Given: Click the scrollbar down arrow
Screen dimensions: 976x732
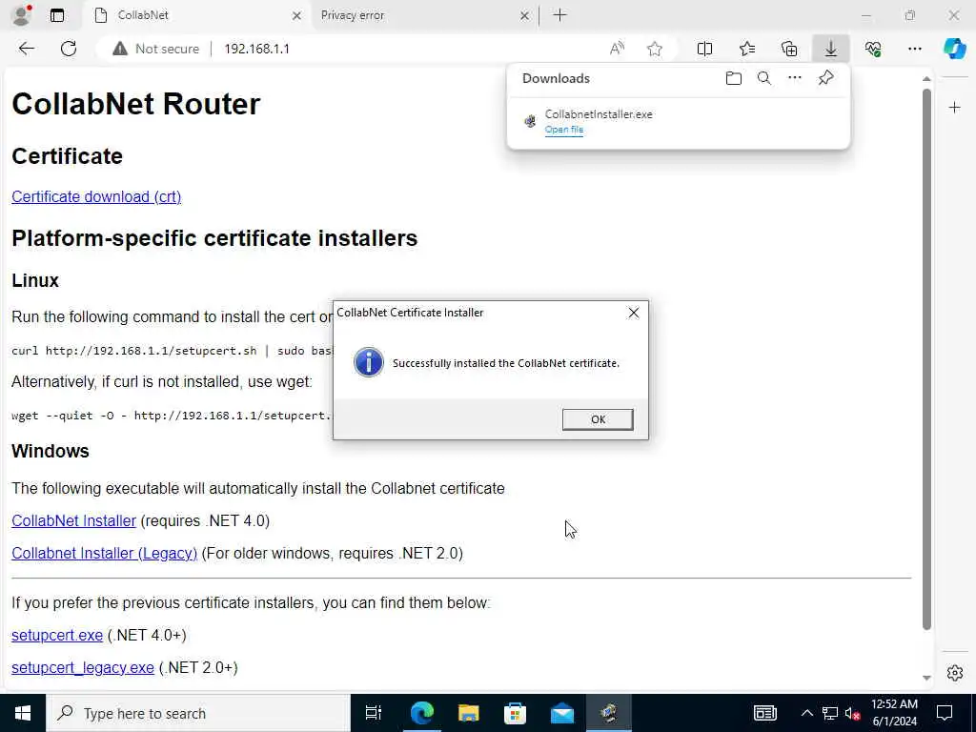Looking at the screenshot, I should point(926,678).
